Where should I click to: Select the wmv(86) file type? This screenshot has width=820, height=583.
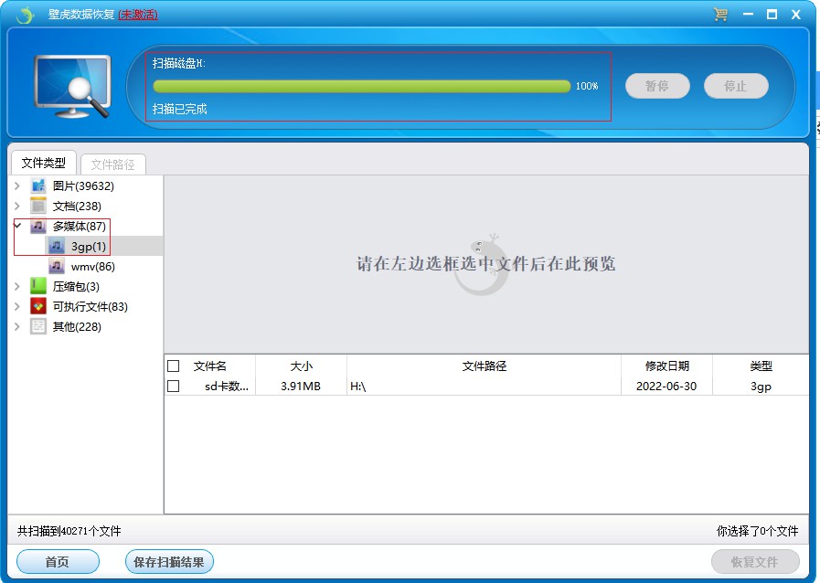(x=93, y=266)
